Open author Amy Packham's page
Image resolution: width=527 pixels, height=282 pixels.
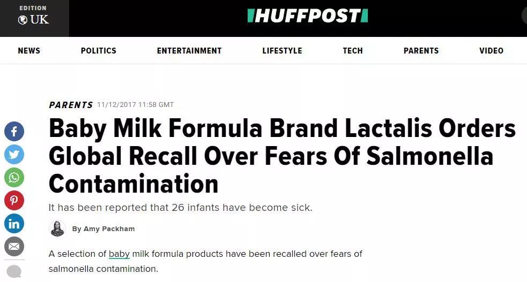(x=103, y=228)
